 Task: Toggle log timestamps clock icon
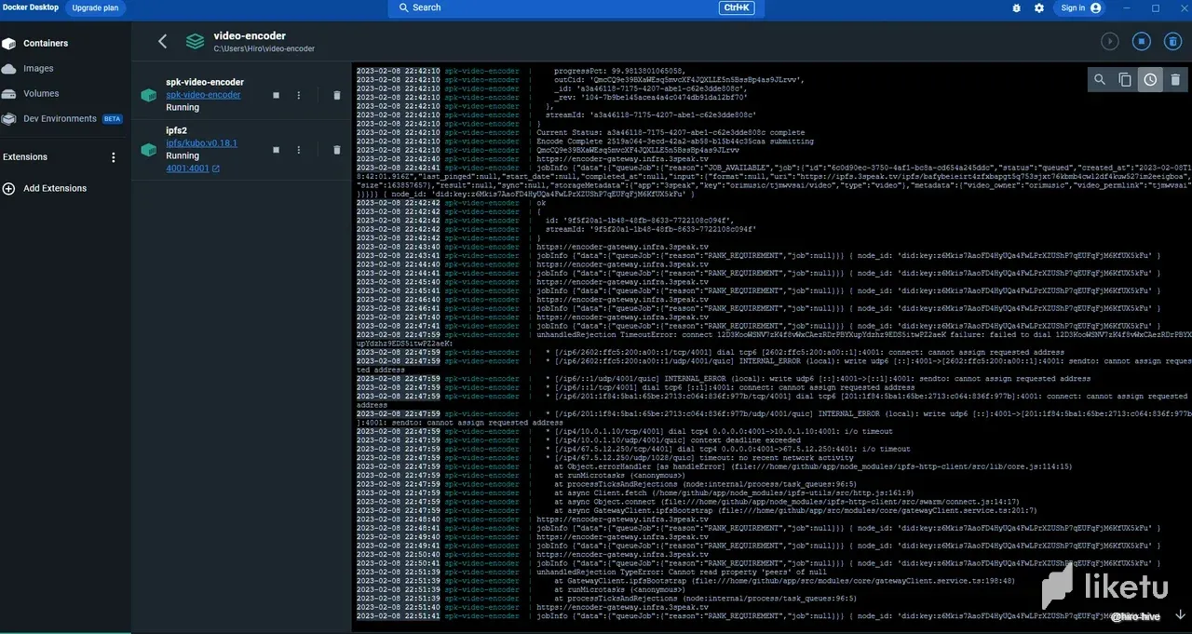[1150, 80]
